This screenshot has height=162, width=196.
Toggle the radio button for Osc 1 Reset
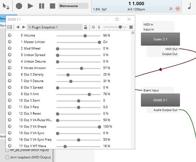pos(10,113)
